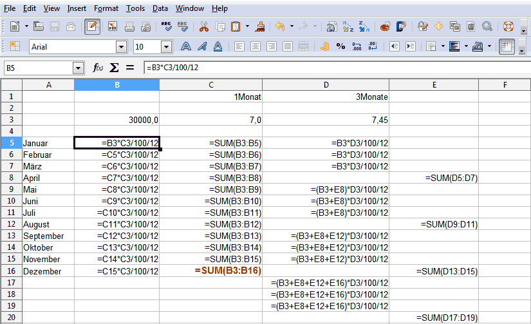Send document as e-mail icon
The image size is (531, 324).
click(71, 26)
